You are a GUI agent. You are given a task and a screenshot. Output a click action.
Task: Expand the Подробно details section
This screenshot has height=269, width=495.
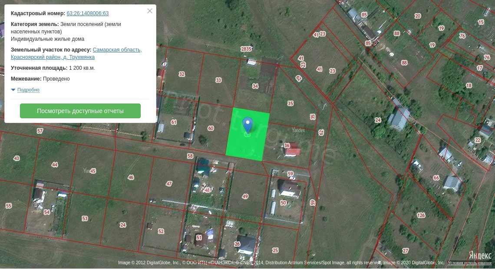coord(28,90)
